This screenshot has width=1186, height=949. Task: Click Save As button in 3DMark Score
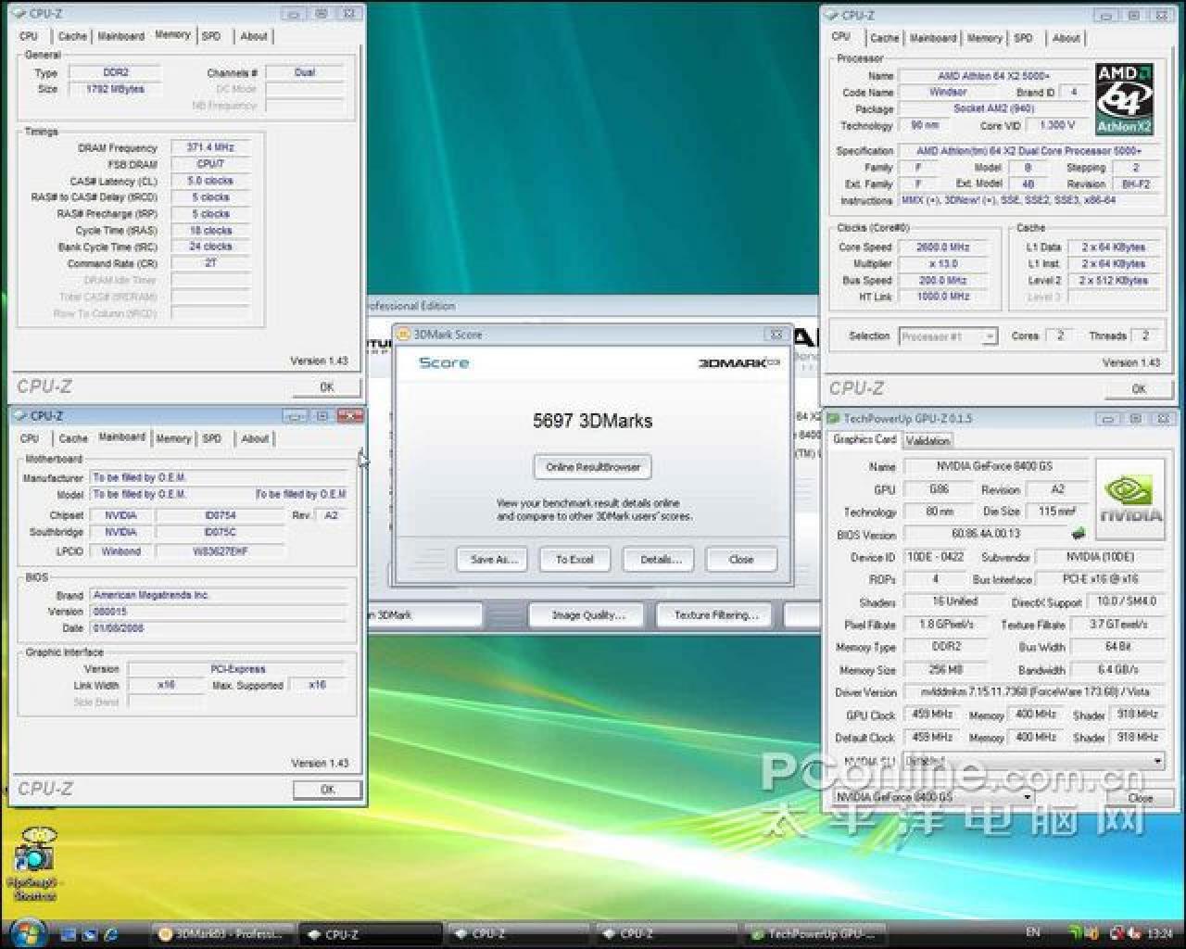492,560
